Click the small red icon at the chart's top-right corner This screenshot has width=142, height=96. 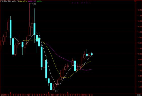point(135,1)
